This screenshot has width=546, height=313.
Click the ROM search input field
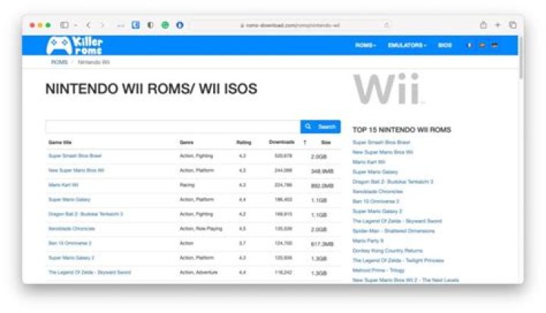[x=172, y=127]
